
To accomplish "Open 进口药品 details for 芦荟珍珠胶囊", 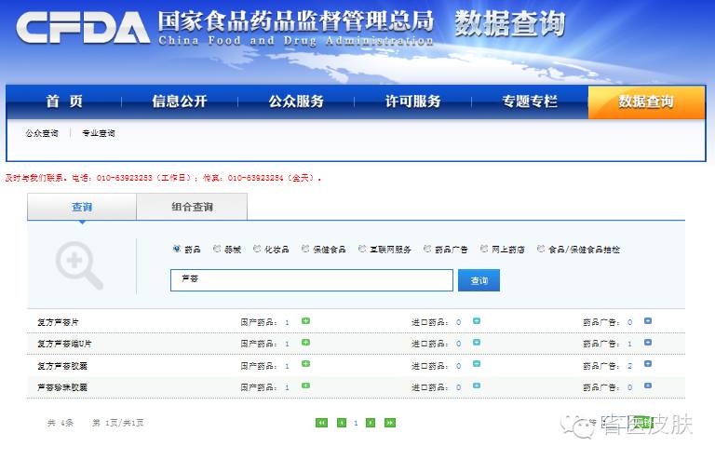I will tap(477, 386).
